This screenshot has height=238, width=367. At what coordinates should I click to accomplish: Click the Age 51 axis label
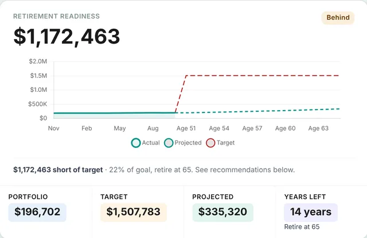coord(186,128)
